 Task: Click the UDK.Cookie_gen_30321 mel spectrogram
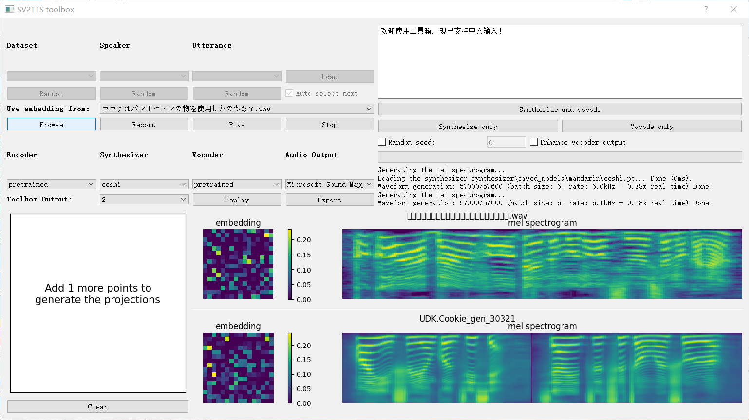tap(542, 368)
